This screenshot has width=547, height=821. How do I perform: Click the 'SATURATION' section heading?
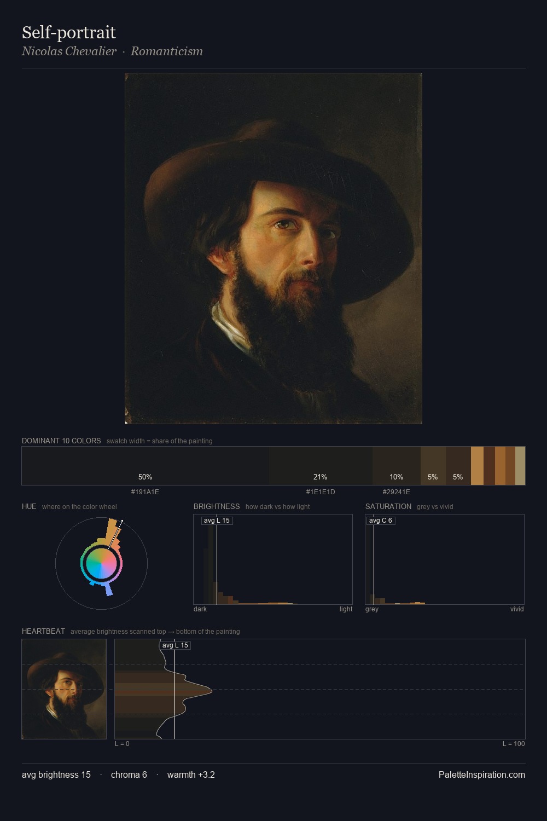pyautogui.click(x=388, y=506)
